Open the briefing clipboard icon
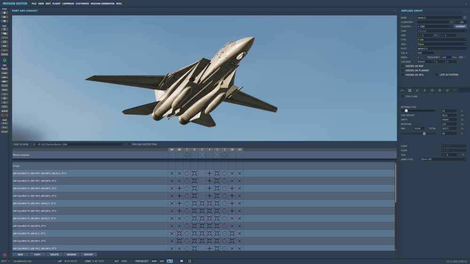Viewport: 470px width, 264px height. [5, 30]
